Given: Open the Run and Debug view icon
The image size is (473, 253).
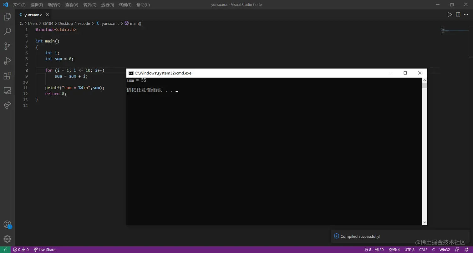Looking at the screenshot, I should pos(7,61).
